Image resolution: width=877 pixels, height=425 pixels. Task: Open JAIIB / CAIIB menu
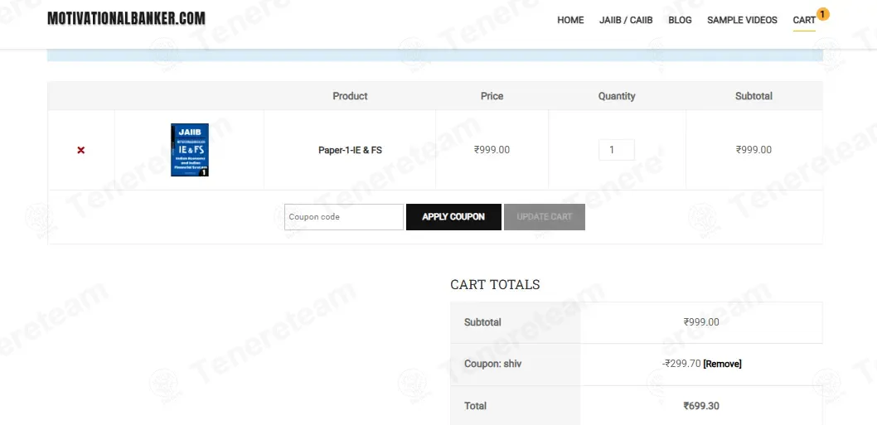pos(626,20)
